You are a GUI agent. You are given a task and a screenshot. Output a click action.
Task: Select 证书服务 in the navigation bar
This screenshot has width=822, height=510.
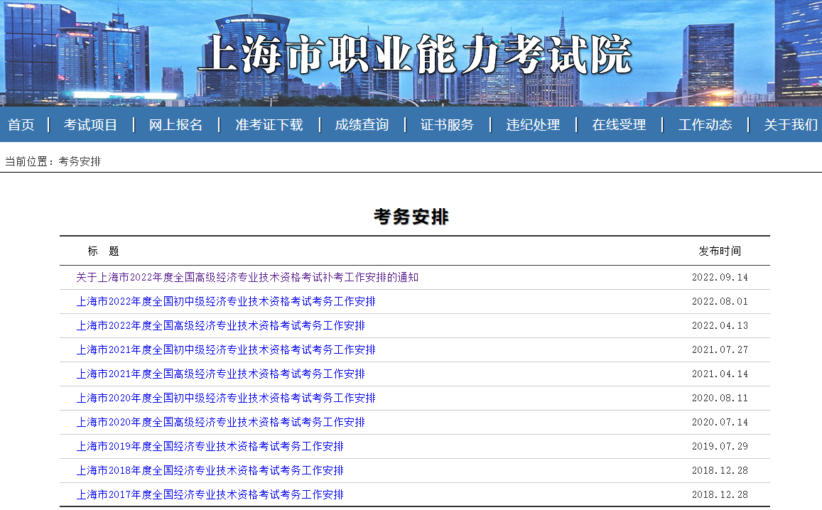tap(447, 124)
